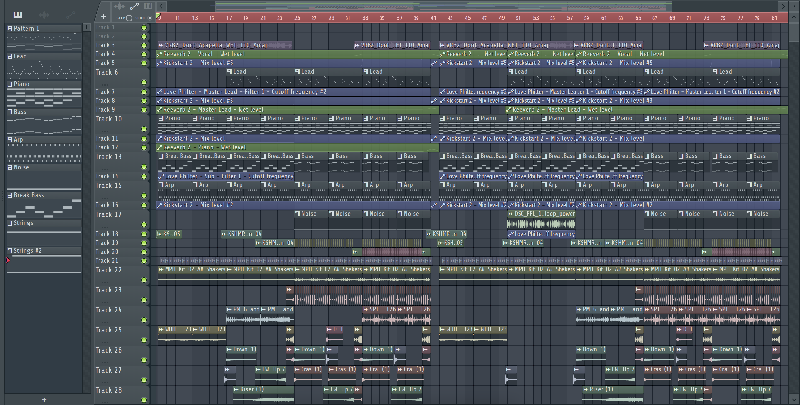Open clip menu of first VRB2_Dont_Acapella audio clip
The image size is (800, 405).
(x=161, y=45)
